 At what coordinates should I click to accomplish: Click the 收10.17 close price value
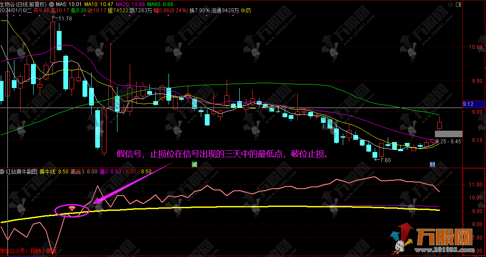coord(97,10)
